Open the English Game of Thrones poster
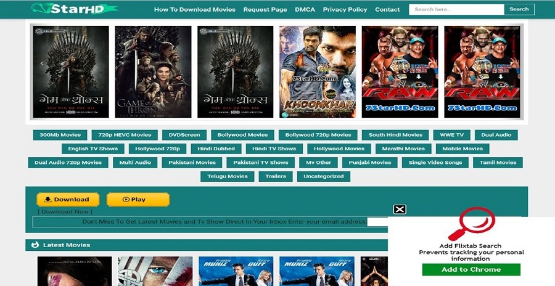555x286 pixels. (x=153, y=72)
